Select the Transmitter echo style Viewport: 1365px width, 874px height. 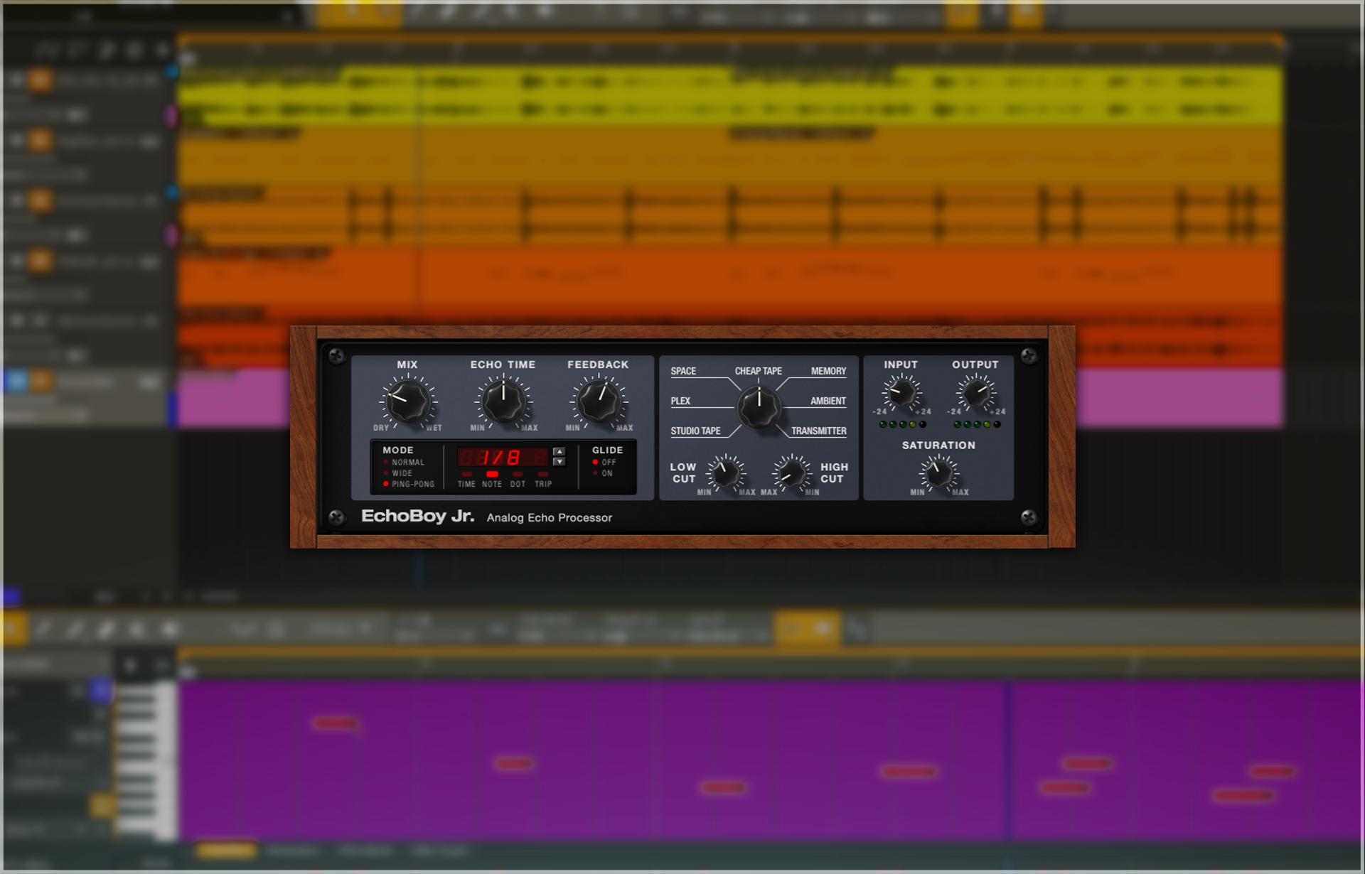(819, 431)
